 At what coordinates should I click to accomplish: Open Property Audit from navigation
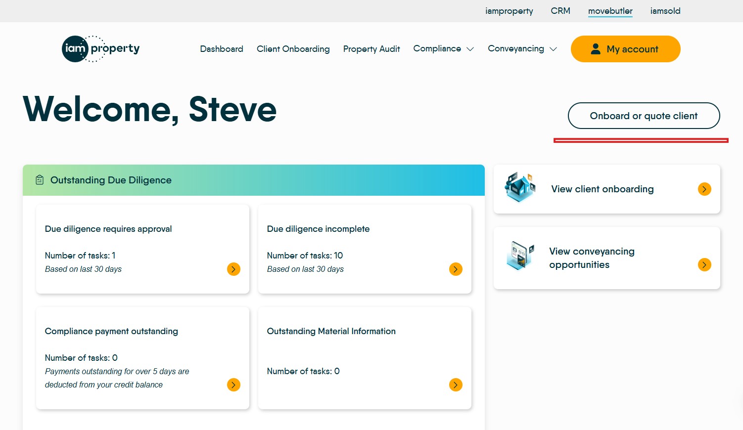click(x=371, y=49)
